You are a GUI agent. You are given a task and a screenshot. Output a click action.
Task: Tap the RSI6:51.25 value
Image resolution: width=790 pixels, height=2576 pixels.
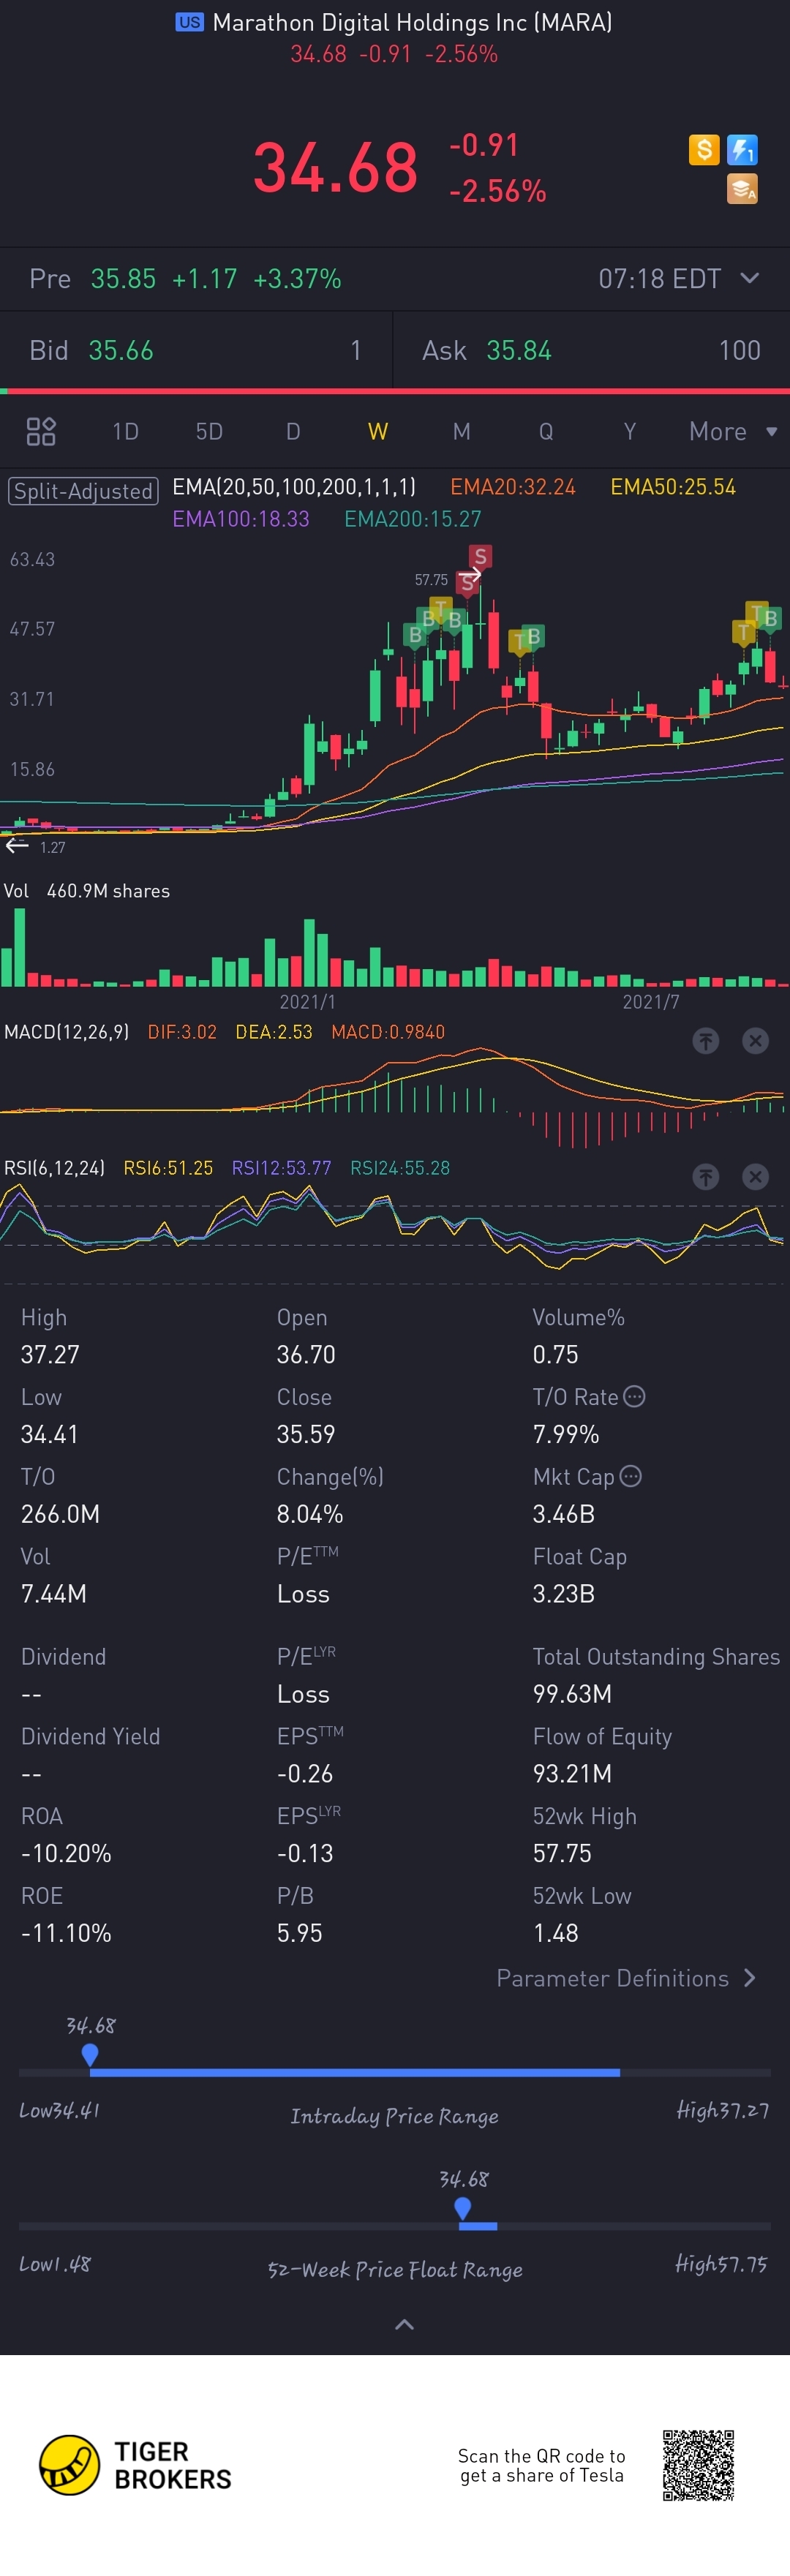point(168,1168)
